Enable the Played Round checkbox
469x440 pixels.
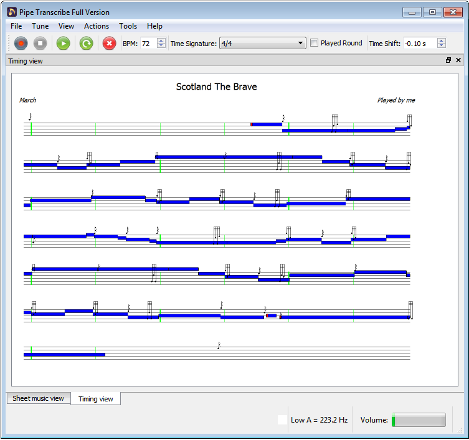click(x=315, y=43)
